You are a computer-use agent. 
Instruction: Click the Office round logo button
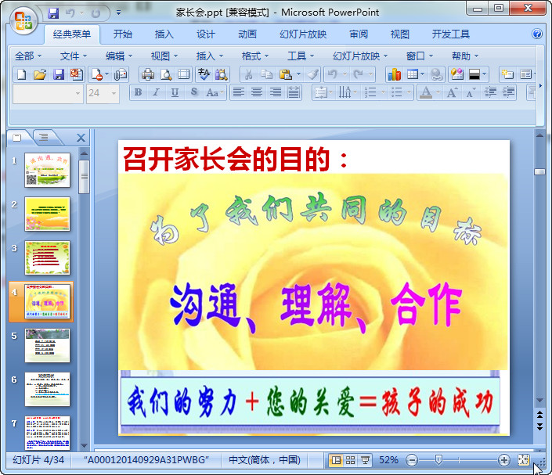[23, 21]
